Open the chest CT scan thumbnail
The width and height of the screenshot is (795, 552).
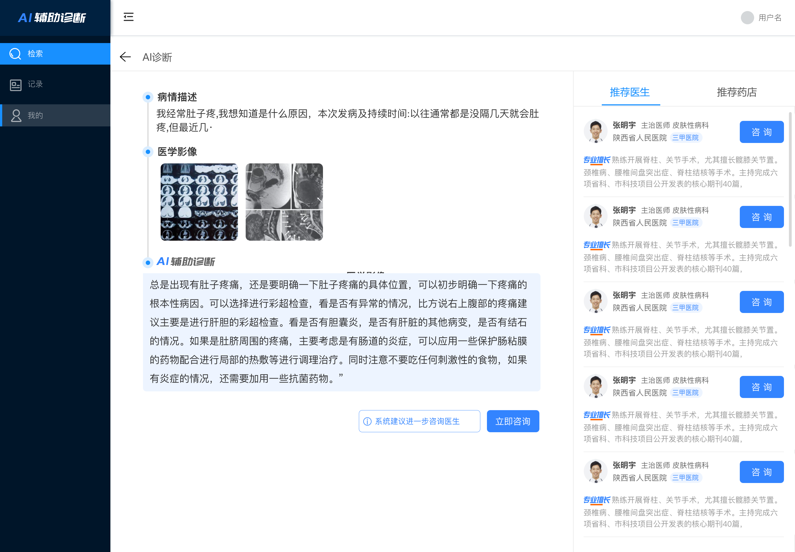(x=199, y=202)
